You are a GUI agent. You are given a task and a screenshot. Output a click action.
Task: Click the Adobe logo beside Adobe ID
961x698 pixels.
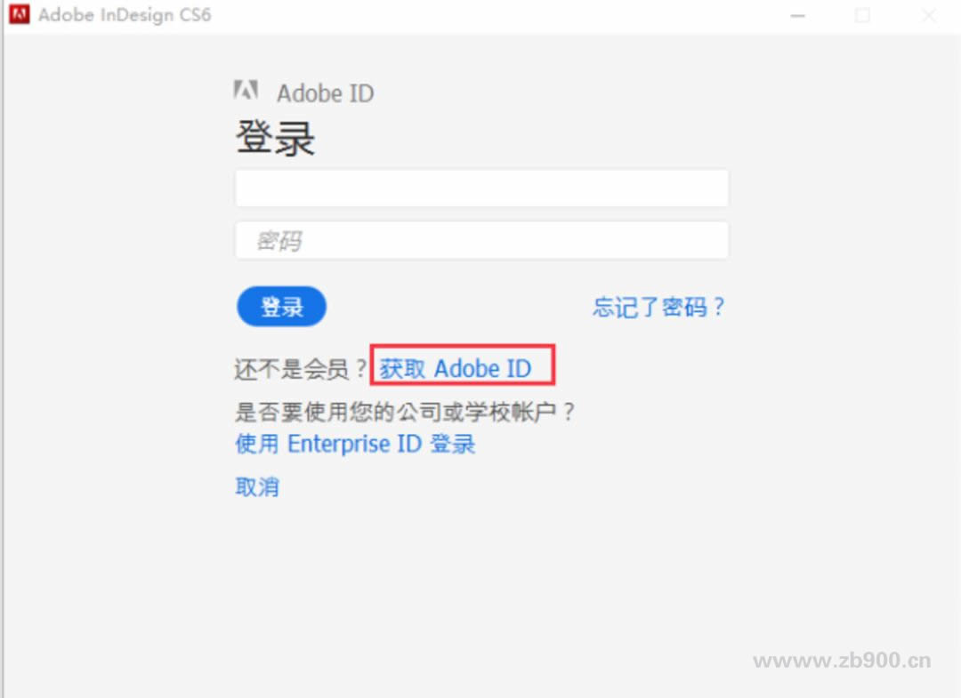(246, 90)
